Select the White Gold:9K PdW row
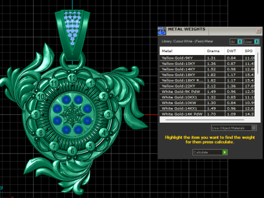Viewport: 264px width, 198px height. (x=207, y=92)
